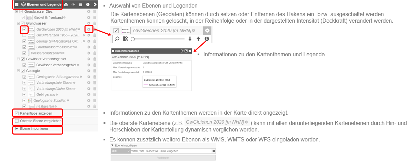The height and width of the screenshot is (161, 408).
Task: Click the eye icon in Ebenen und Legende header
Action: (x=73, y=4)
